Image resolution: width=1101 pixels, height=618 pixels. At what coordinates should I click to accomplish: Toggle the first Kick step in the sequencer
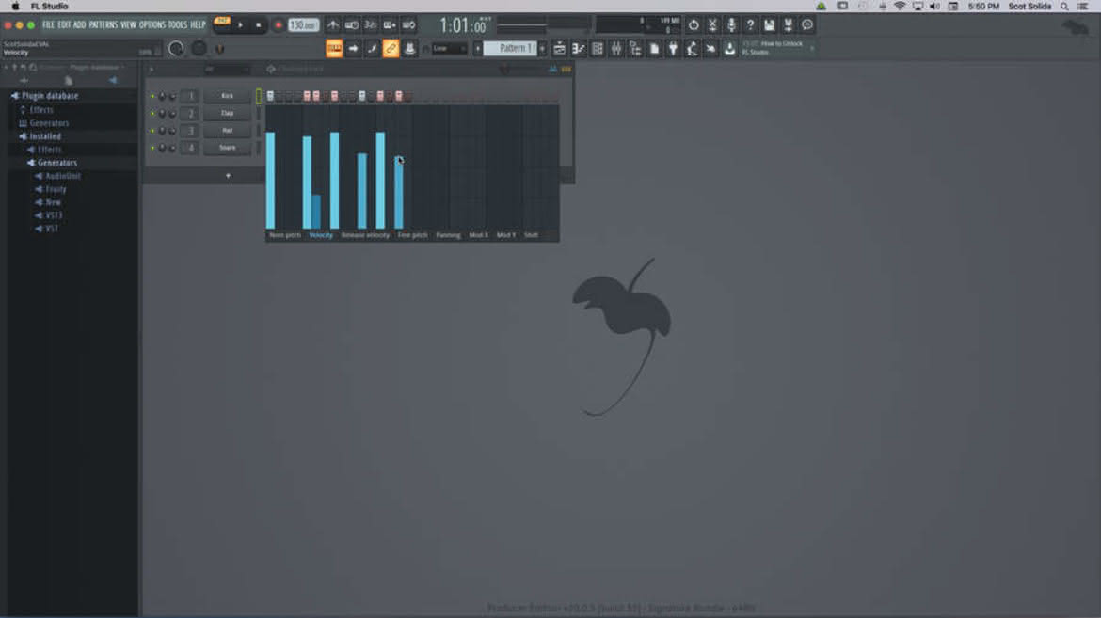click(x=270, y=96)
